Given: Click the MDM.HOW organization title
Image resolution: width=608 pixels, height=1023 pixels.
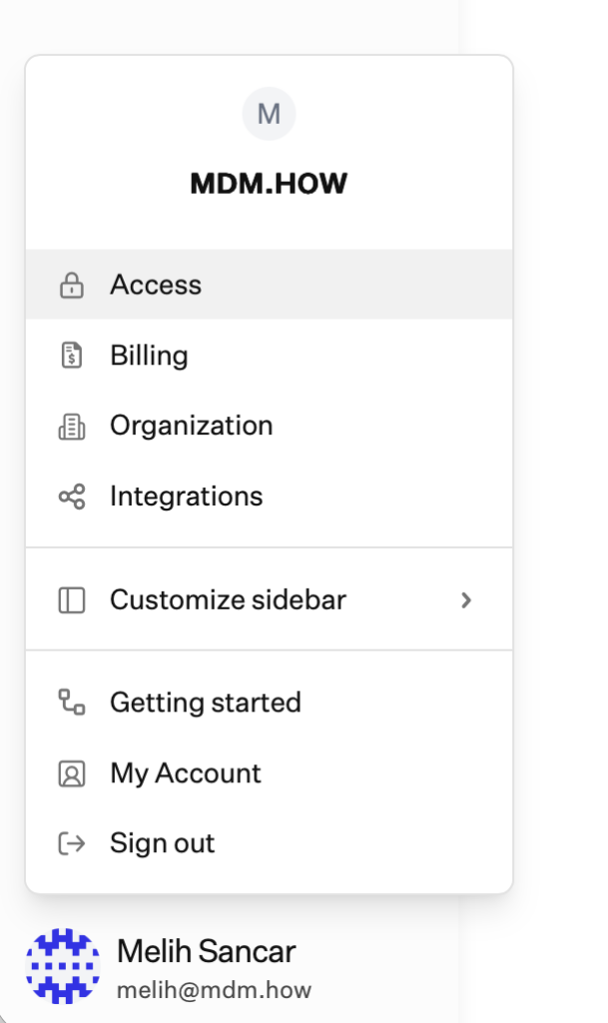Looking at the screenshot, I should 270,184.
